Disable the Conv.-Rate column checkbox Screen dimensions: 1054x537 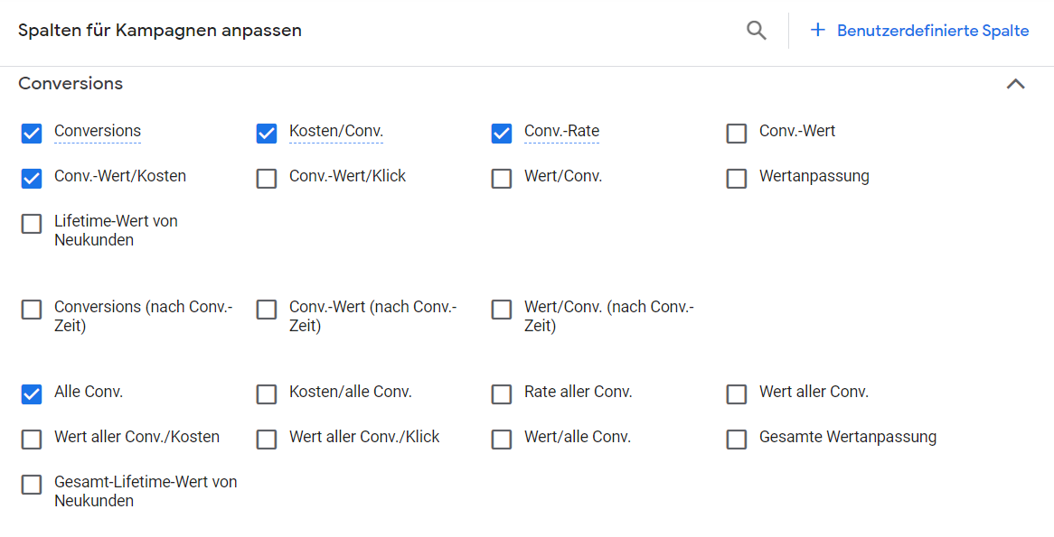(502, 133)
